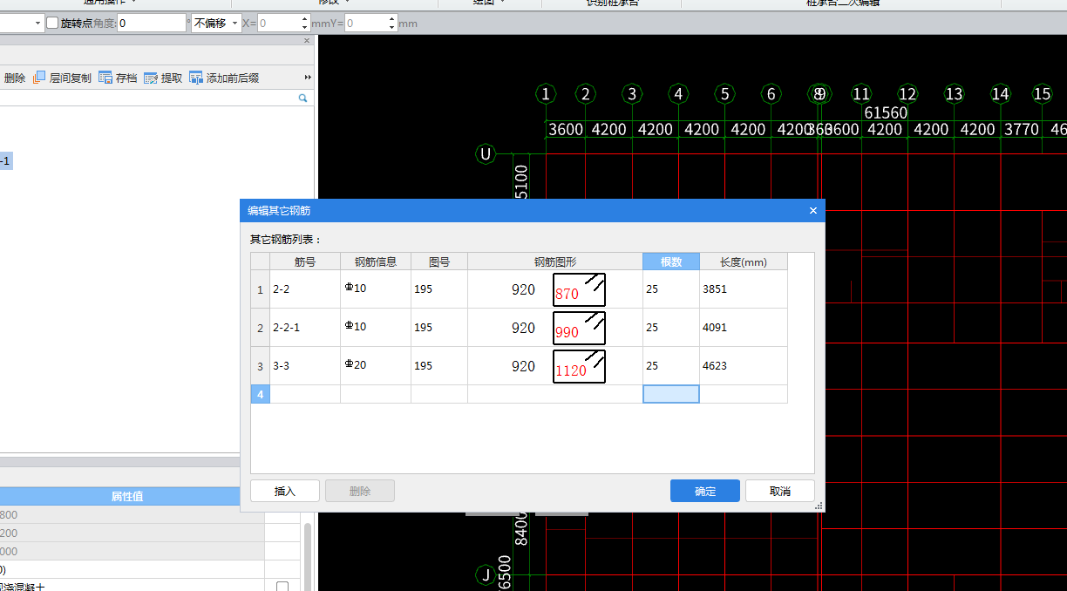The height and width of the screenshot is (591, 1067).
Task: Click the 长度(mm) column header
Action: tap(744, 262)
